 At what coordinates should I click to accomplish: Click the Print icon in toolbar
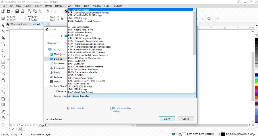point(23,11)
